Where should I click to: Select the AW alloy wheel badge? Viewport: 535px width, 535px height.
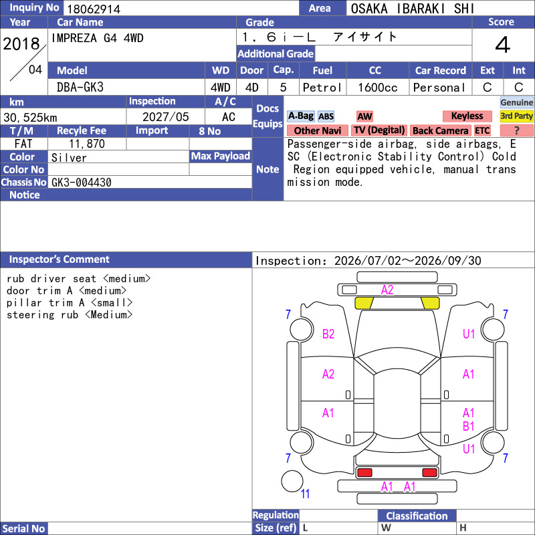click(364, 116)
